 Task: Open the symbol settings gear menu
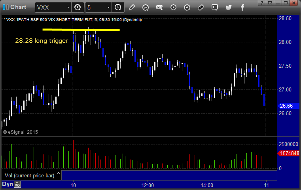[78, 8]
